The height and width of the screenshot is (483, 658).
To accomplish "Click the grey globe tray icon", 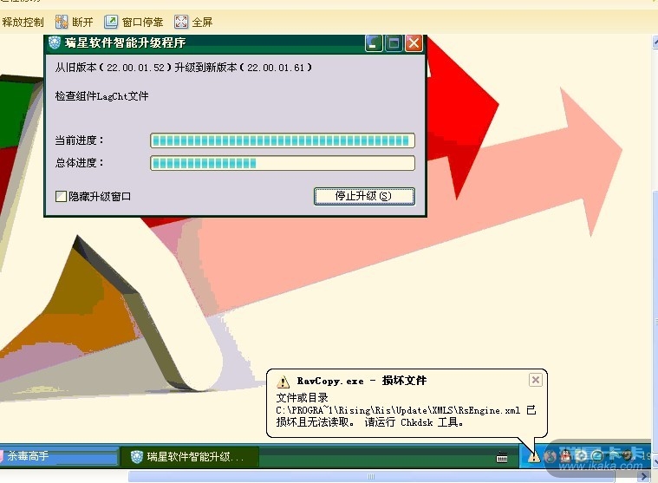I will (x=551, y=456).
